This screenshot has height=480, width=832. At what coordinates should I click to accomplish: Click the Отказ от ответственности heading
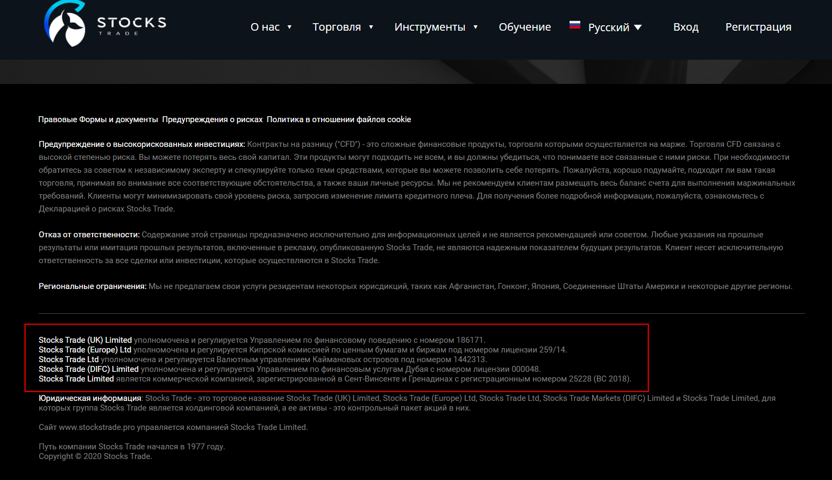click(89, 235)
